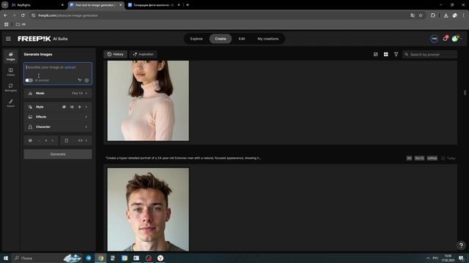Image resolution: width=469 pixels, height=263 pixels.
Task: Select the Images tool in sidebar
Action: 11,56
